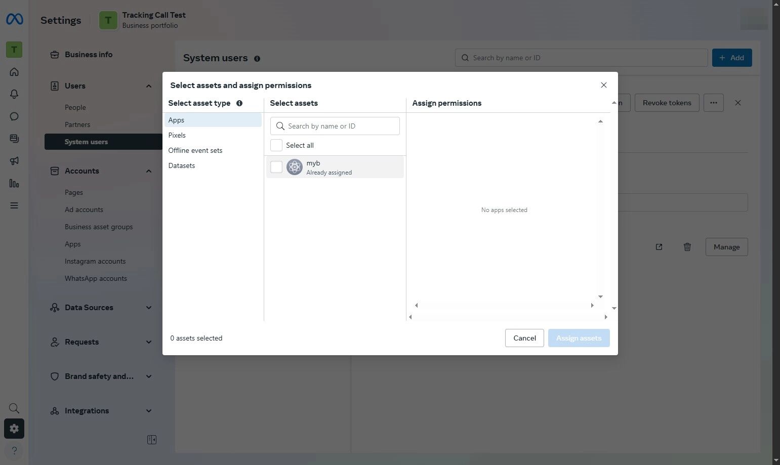Image resolution: width=780 pixels, height=465 pixels.
Task: Expand the Integrations section
Action: coord(149,411)
